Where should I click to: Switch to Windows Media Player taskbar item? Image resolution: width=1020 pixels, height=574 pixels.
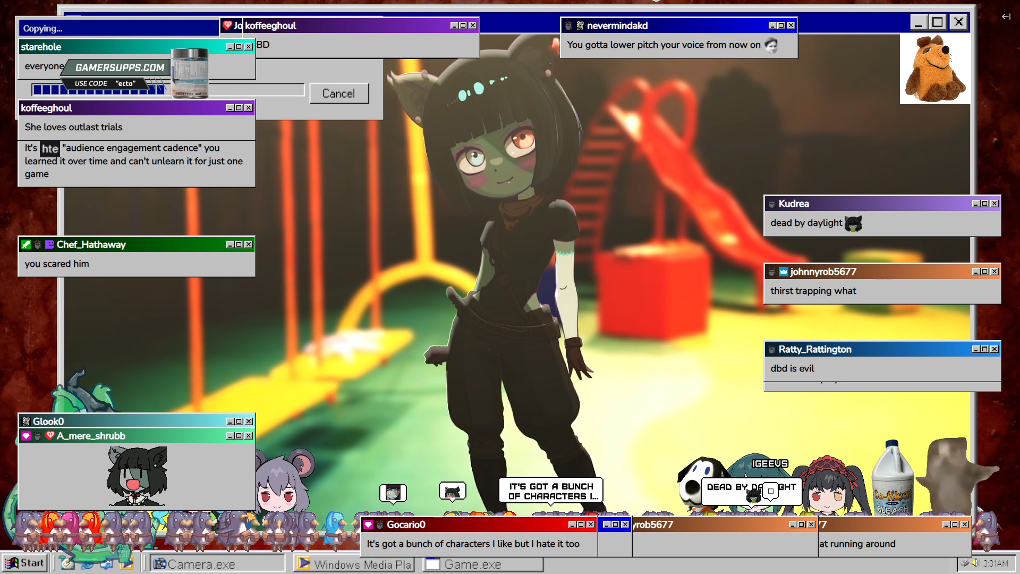pos(355,564)
